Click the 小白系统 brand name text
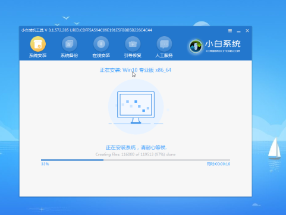The image size is (286, 215). pos(223,44)
